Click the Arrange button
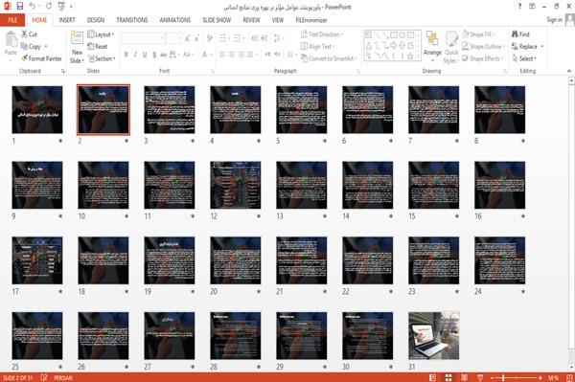 432,47
